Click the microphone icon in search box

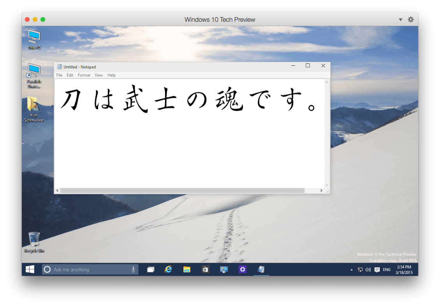[x=133, y=269]
